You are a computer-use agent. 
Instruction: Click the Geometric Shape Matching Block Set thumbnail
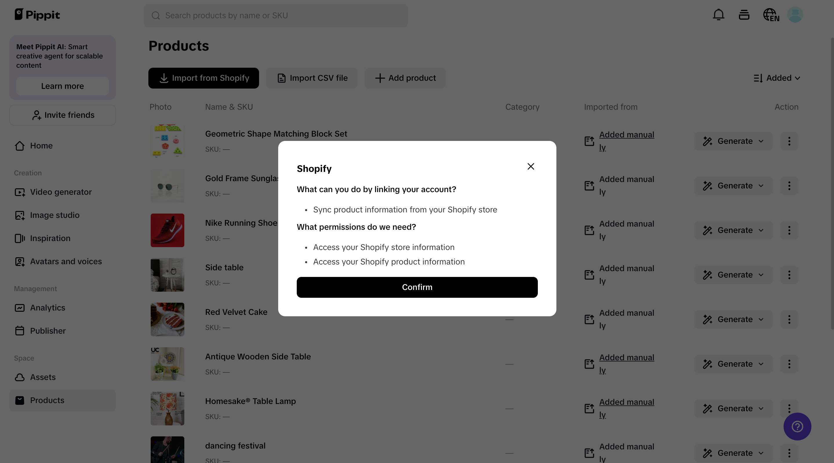pyautogui.click(x=167, y=141)
